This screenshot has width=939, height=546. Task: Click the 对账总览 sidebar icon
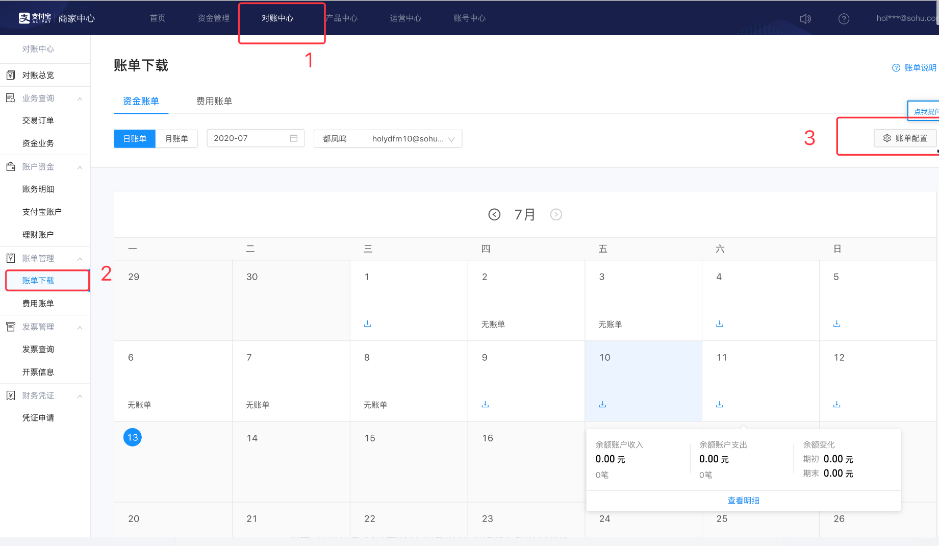tap(11, 75)
